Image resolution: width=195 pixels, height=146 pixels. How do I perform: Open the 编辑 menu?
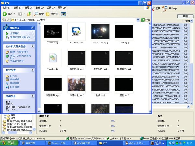(18, 8)
